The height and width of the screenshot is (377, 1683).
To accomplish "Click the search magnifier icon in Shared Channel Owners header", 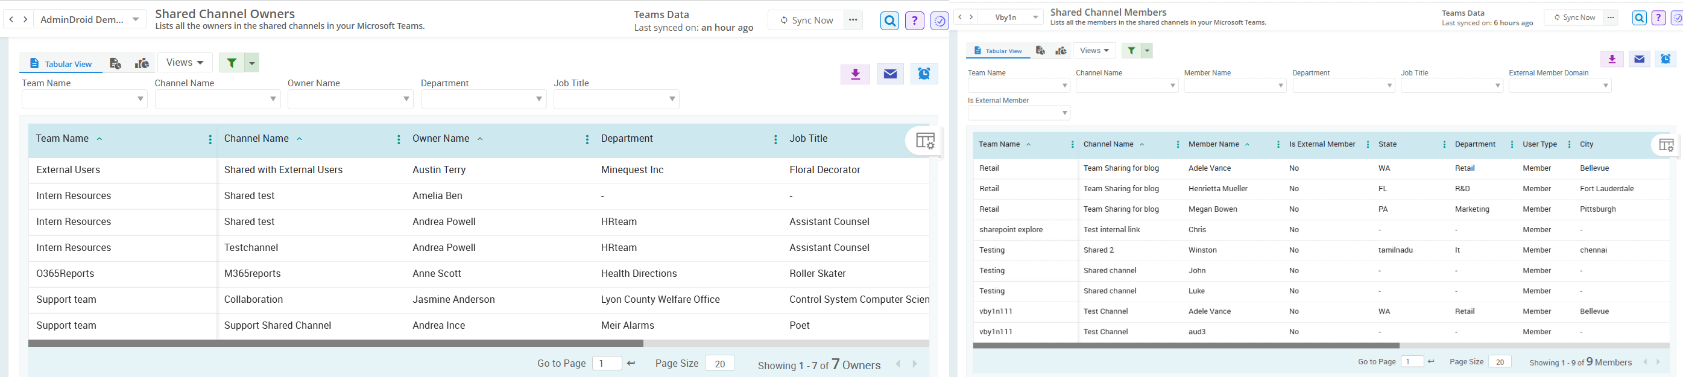I will 889,21.
